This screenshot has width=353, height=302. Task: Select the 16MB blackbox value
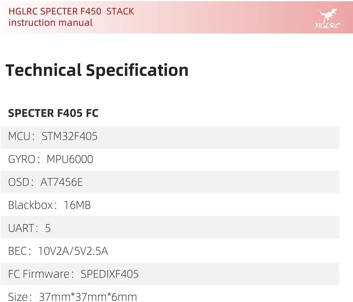coord(77,205)
